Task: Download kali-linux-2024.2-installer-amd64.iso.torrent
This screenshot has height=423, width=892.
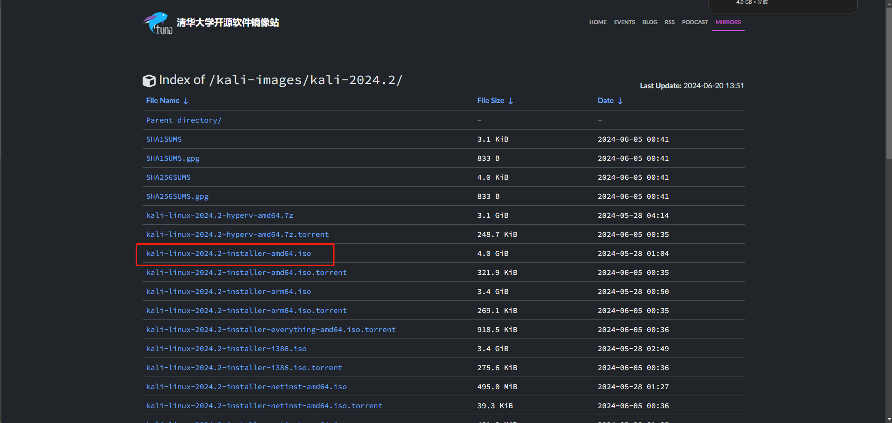Action: 246,273
